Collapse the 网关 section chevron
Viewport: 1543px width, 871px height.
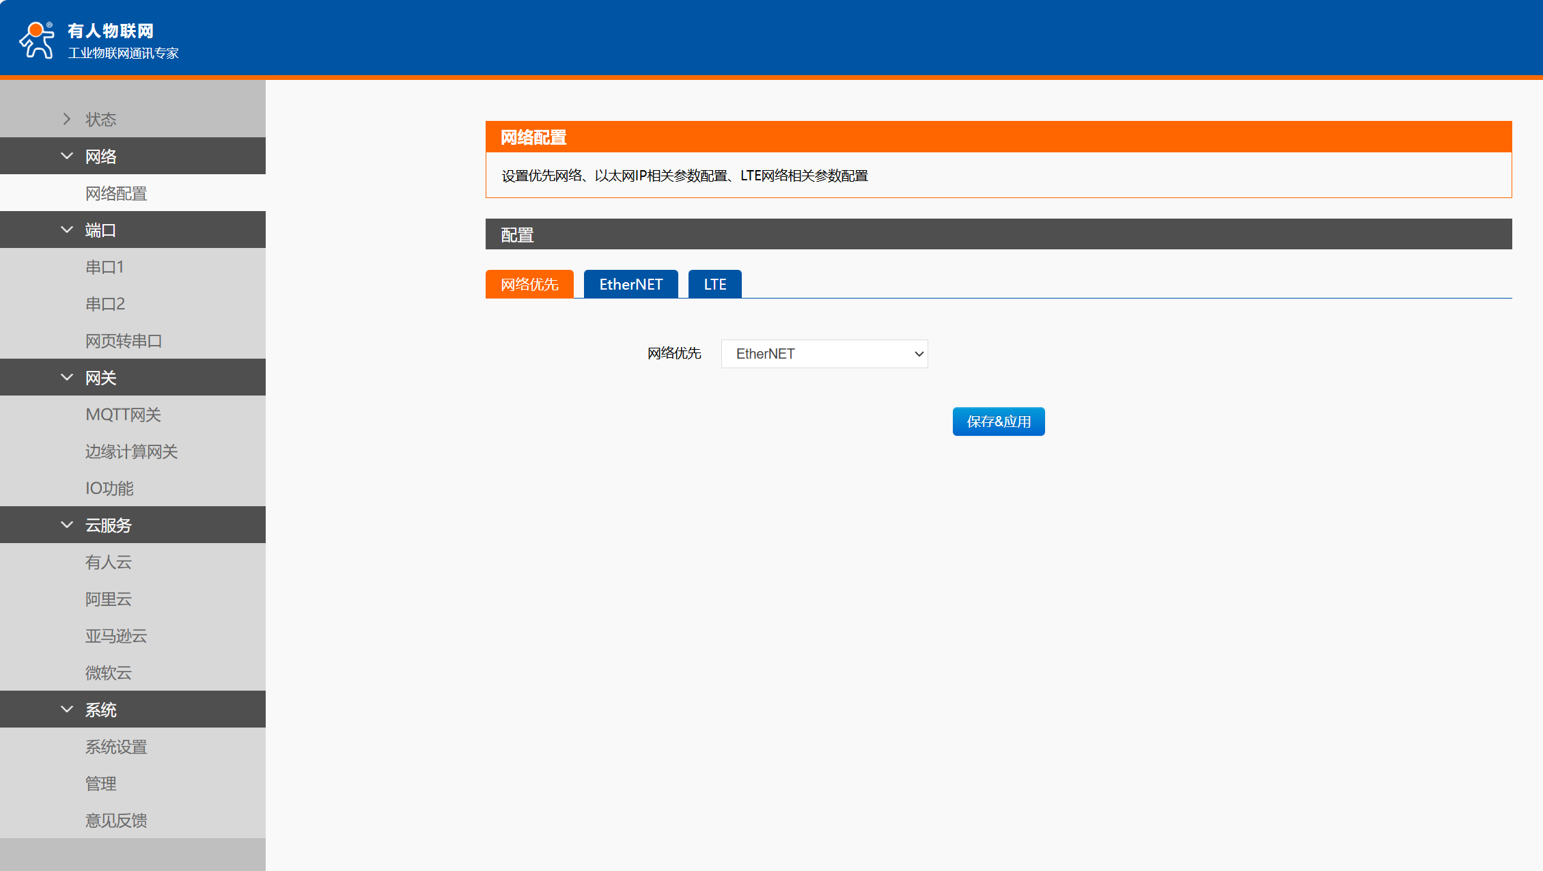(x=67, y=377)
